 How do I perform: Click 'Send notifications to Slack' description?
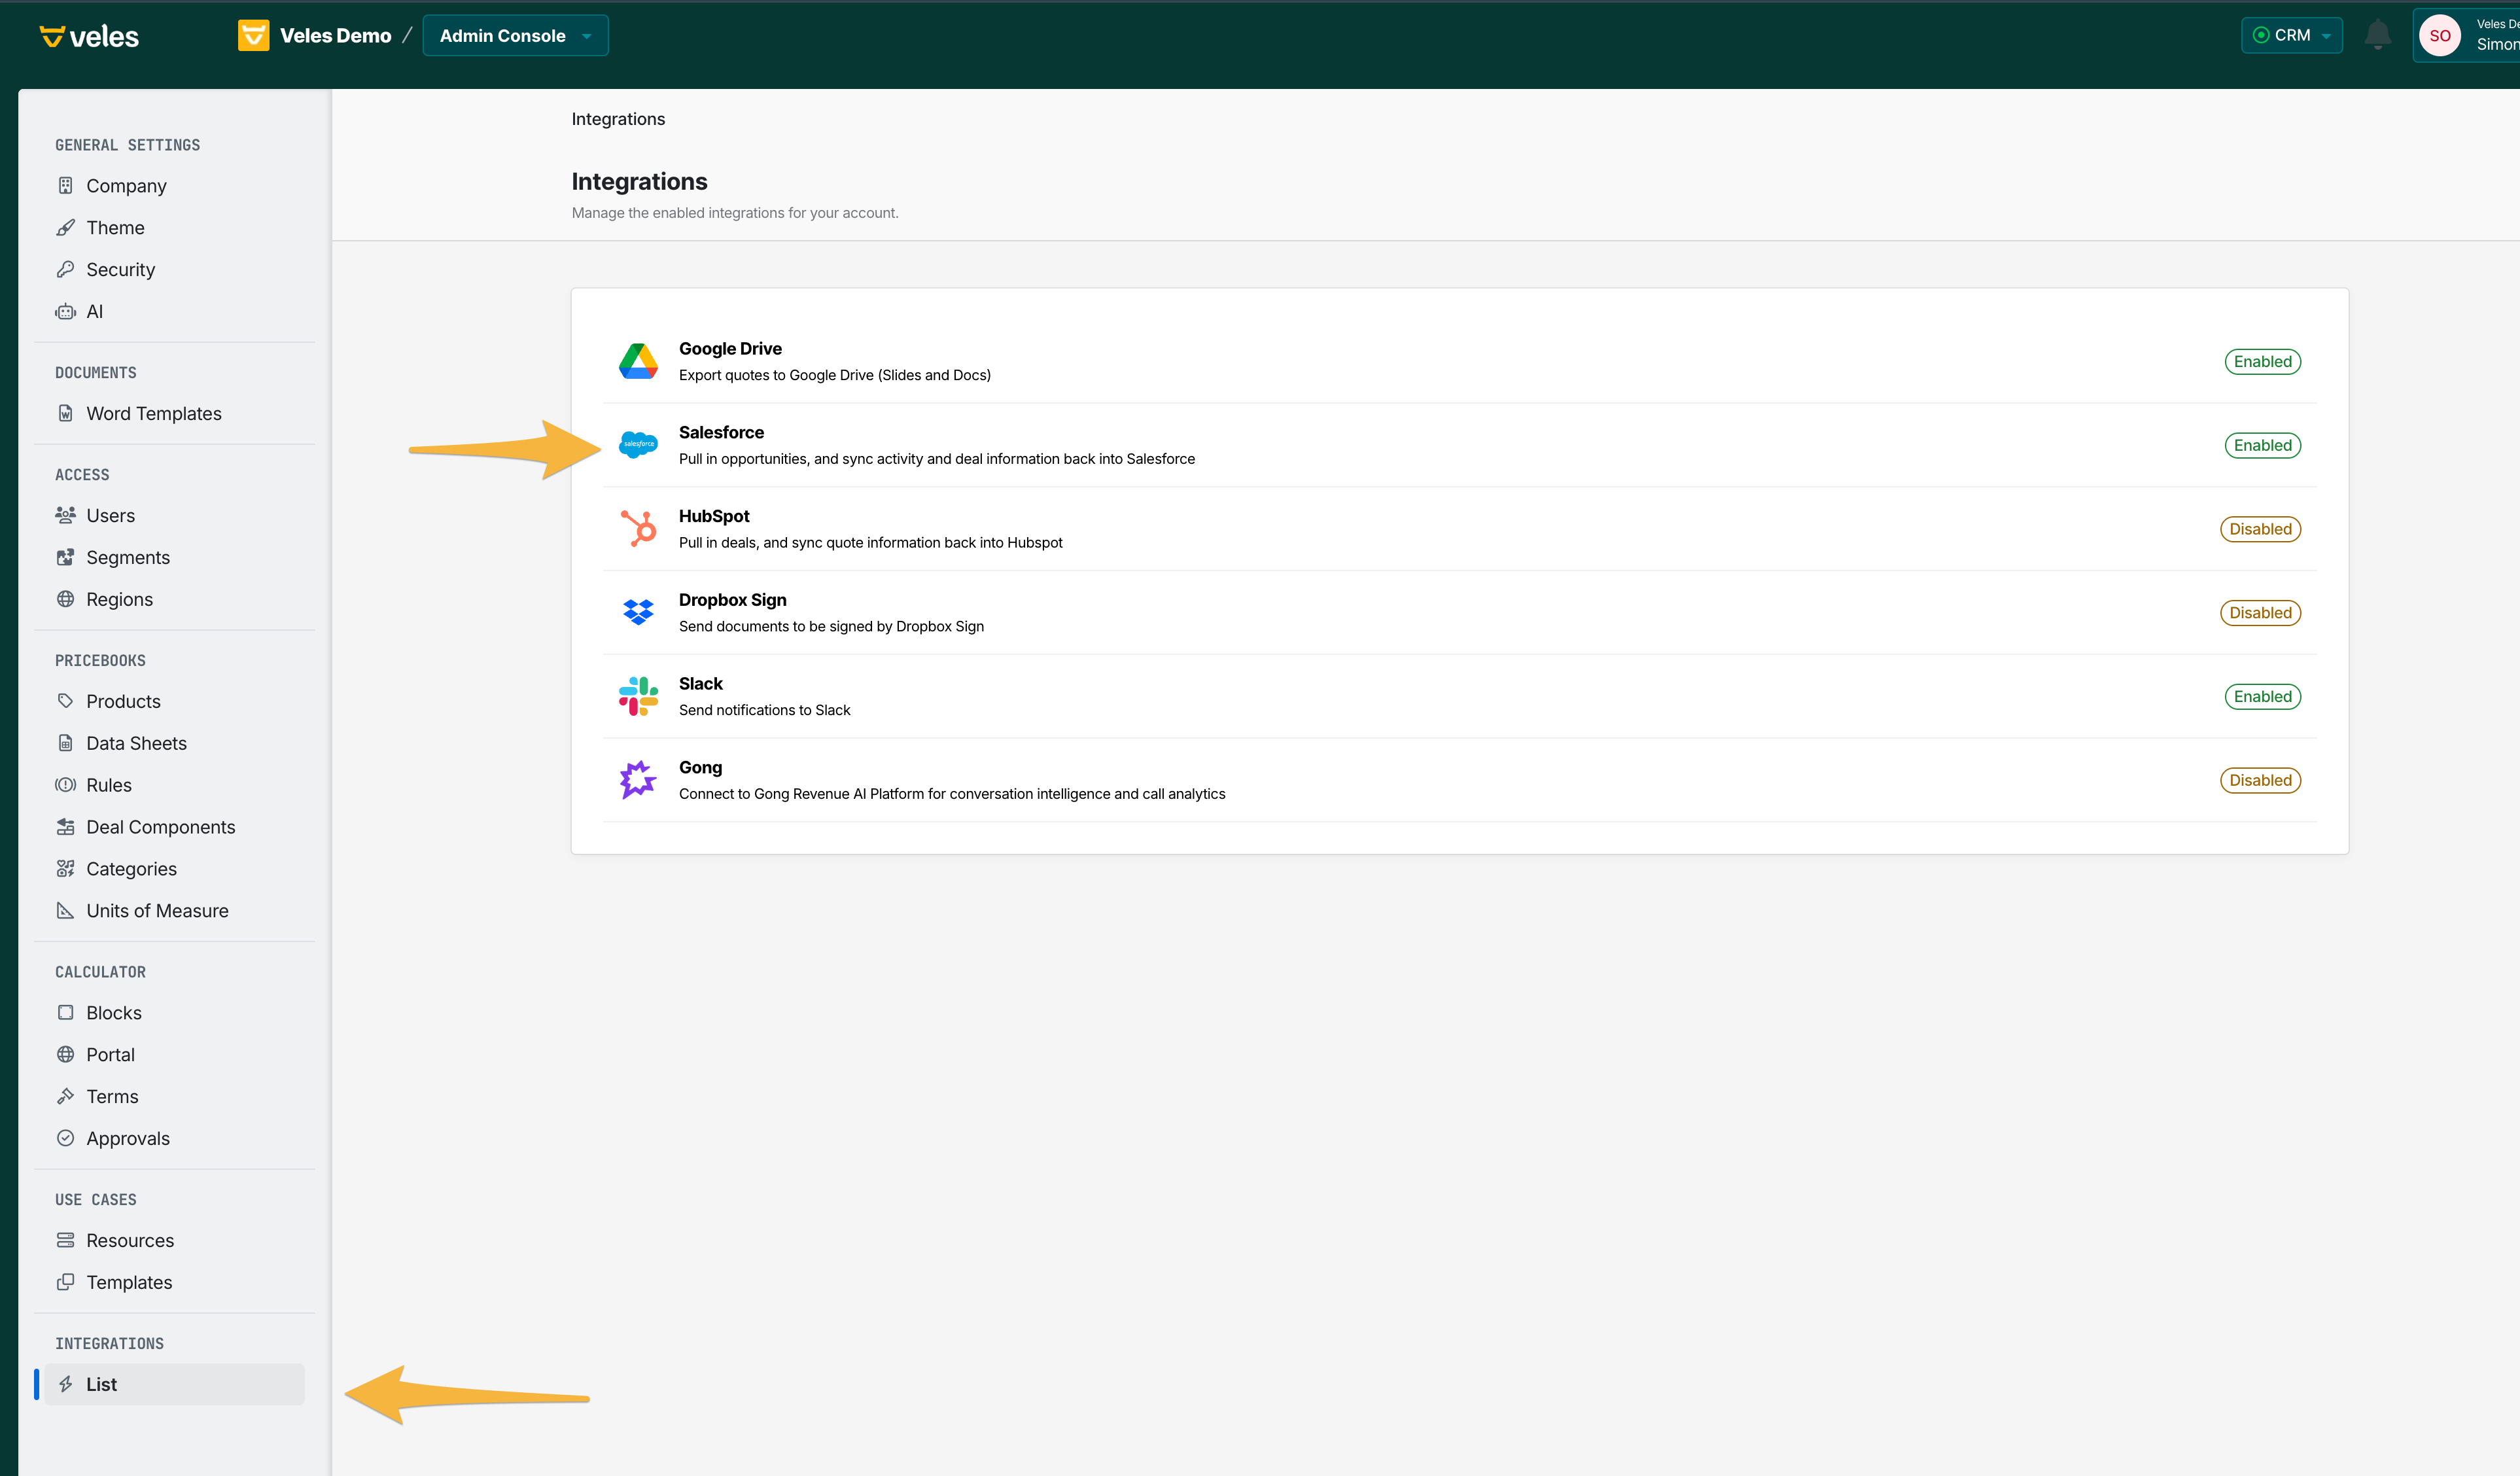coord(765,711)
